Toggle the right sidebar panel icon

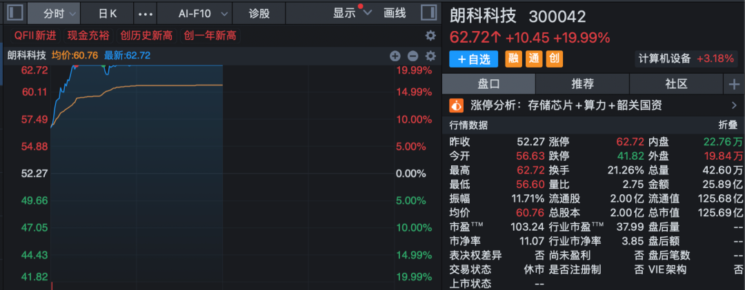click(x=428, y=13)
